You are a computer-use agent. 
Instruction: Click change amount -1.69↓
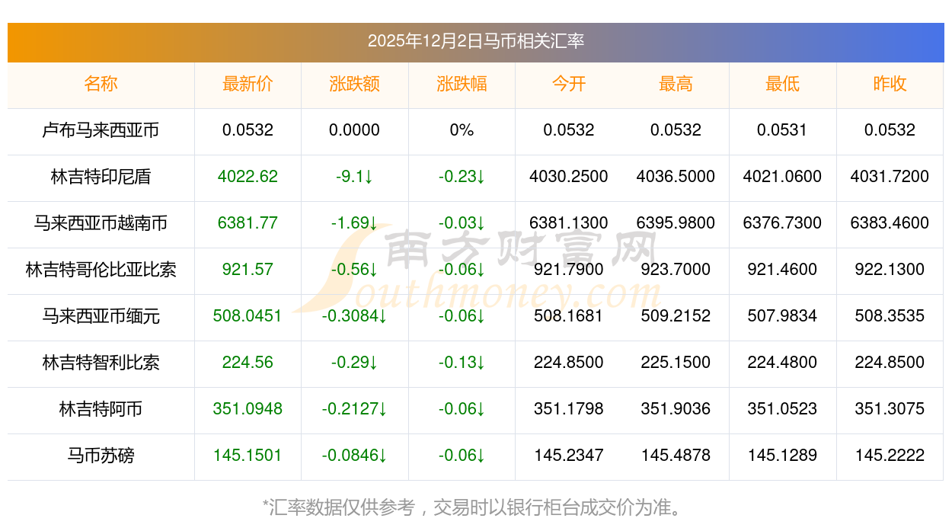point(355,223)
